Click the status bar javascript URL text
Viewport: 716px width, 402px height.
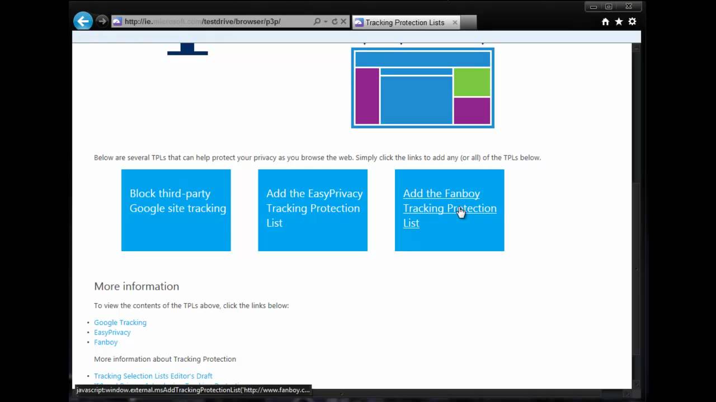click(193, 390)
